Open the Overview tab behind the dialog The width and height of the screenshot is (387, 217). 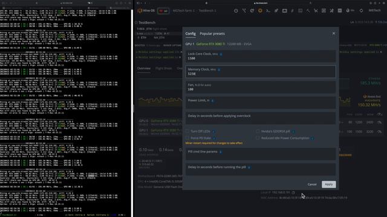pyautogui.click(x=144, y=68)
